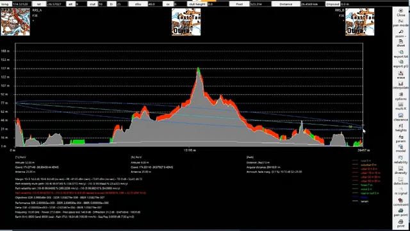Activate pan mode tool
The height and width of the screenshot is (231, 410).
coord(400,23)
